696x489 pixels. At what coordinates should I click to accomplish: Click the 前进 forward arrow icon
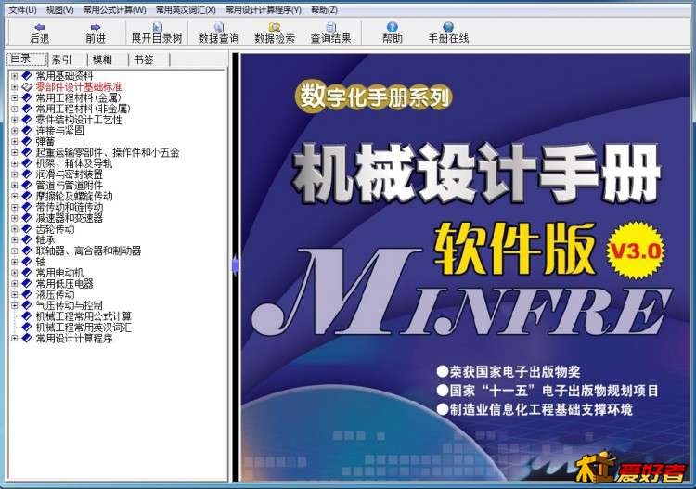point(96,27)
